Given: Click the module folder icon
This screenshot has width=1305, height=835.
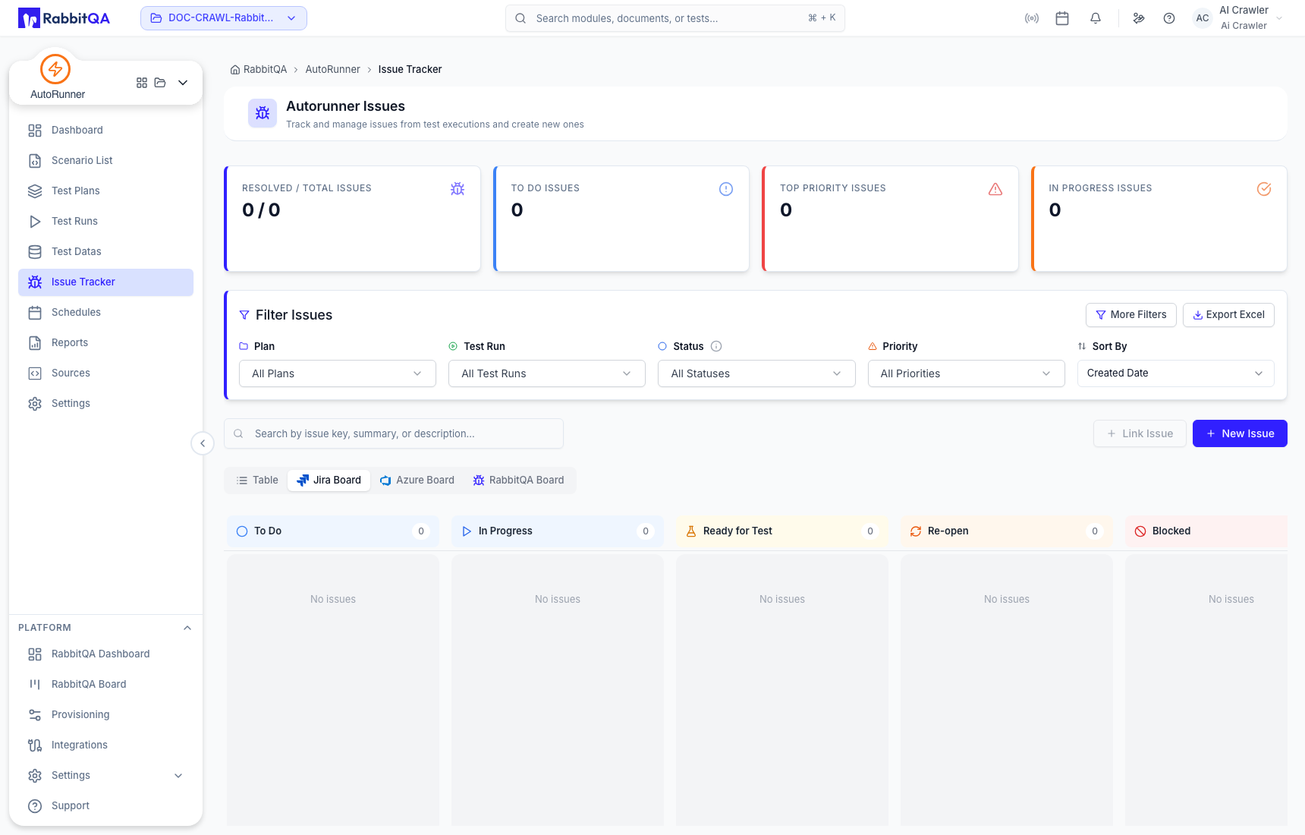Looking at the screenshot, I should click(x=160, y=83).
